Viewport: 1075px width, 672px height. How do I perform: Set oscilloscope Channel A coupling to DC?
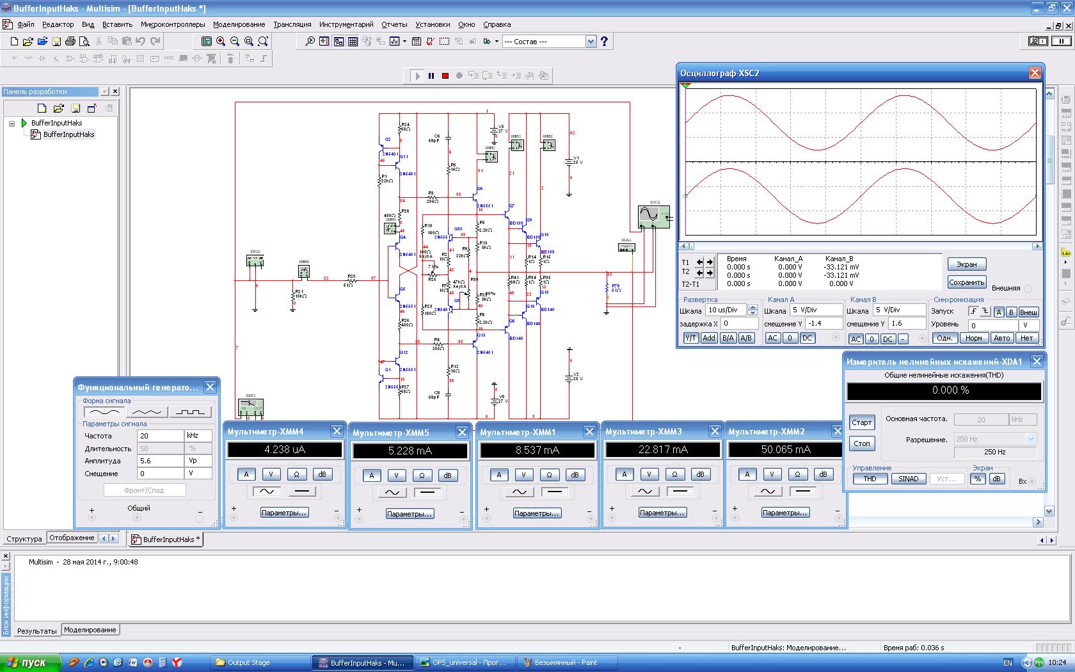807,338
